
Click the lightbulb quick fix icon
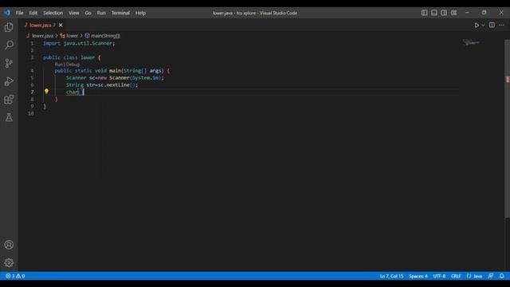click(x=46, y=92)
